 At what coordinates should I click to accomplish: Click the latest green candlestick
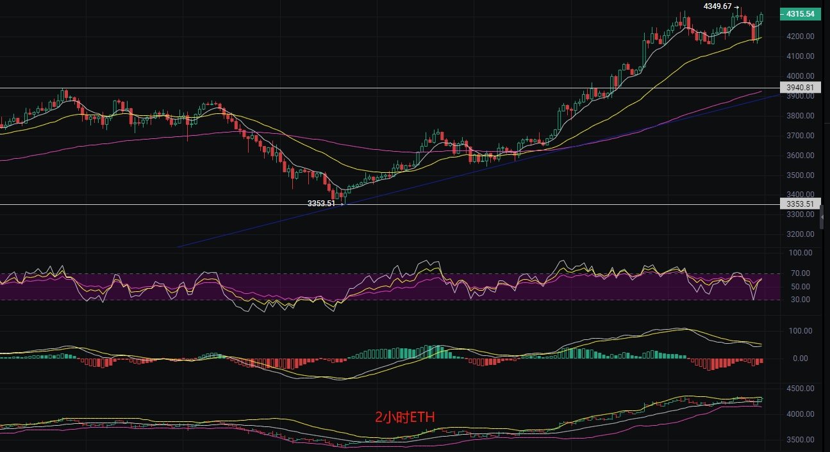pyautogui.click(x=762, y=18)
